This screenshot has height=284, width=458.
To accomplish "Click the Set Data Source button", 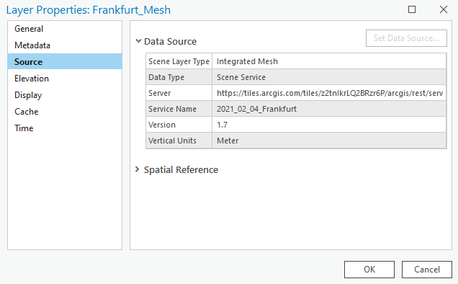I will click(x=406, y=38).
